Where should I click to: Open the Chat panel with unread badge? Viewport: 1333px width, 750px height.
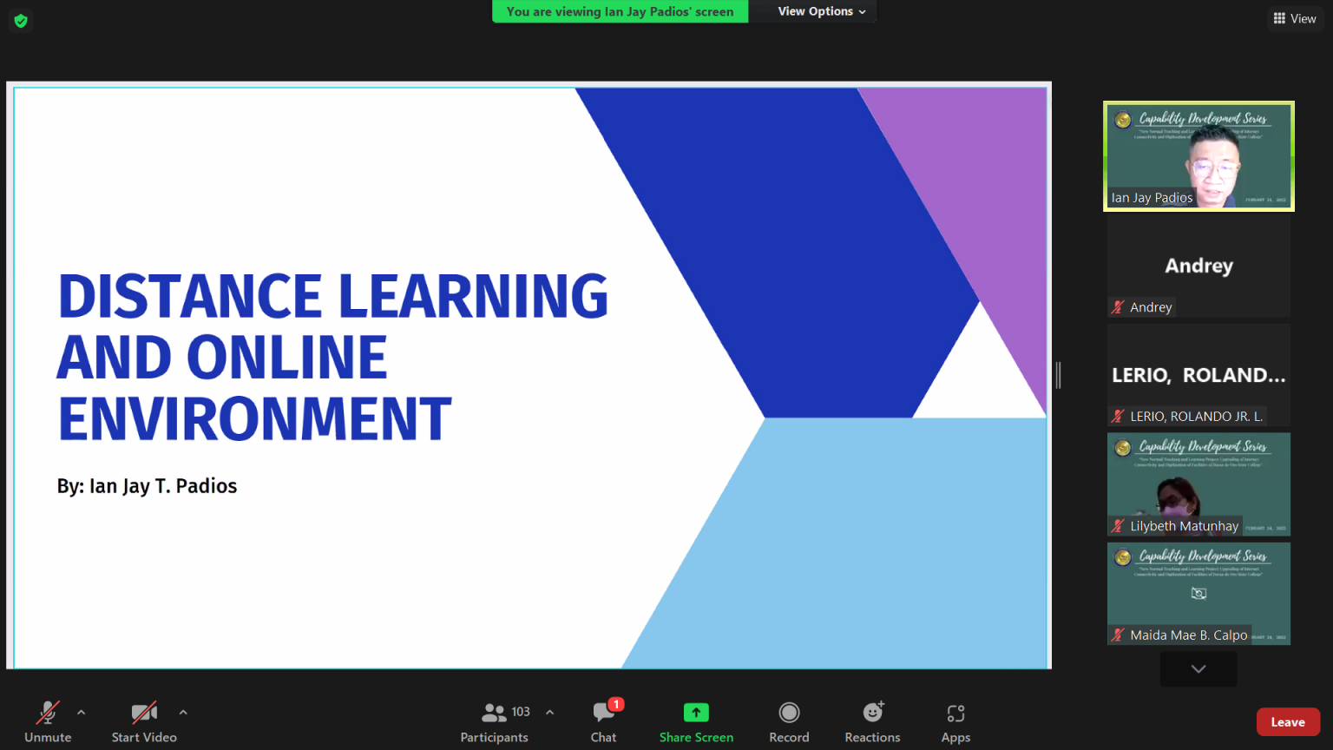point(604,713)
